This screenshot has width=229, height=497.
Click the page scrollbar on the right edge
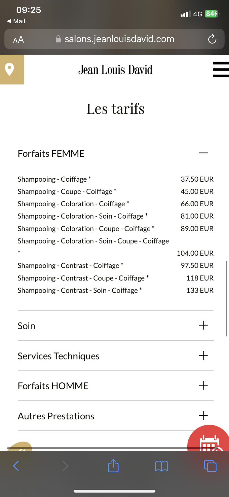click(227, 298)
